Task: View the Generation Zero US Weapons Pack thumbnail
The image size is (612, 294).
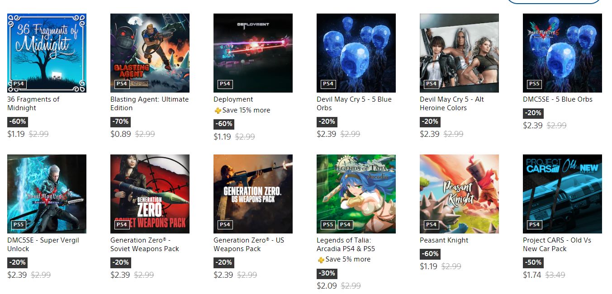Action: tap(253, 194)
